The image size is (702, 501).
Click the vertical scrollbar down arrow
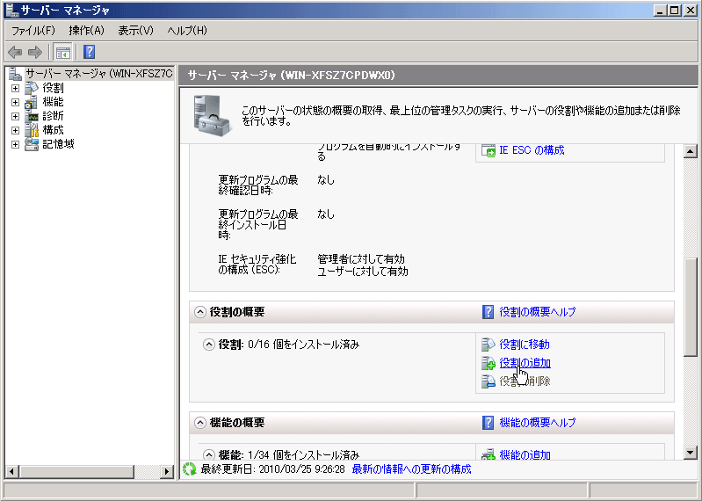691,452
